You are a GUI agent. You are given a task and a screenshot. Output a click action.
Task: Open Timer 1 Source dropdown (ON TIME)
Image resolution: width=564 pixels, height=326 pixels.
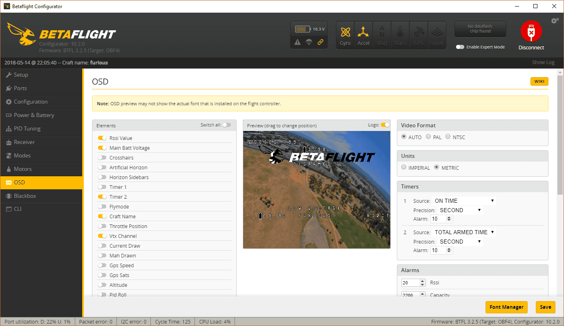pyautogui.click(x=464, y=201)
